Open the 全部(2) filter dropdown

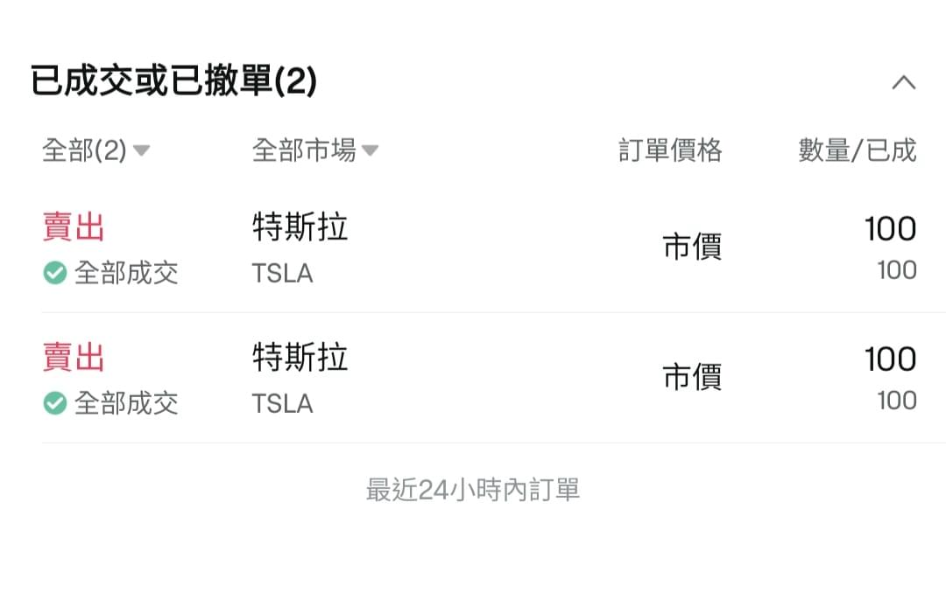pos(96,150)
